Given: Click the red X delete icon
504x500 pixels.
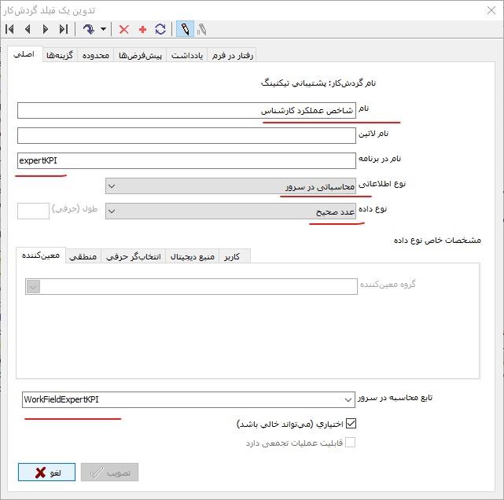Looking at the screenshot, I should pos(124,29).
